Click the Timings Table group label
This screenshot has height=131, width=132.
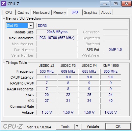click(16, 63)
